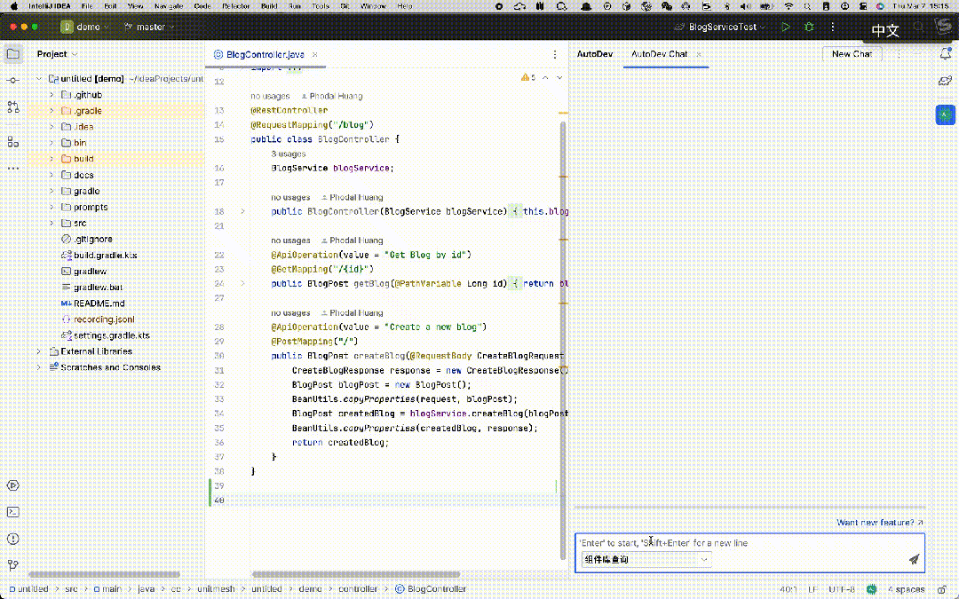Open the Terminal tool window
959x599 pixels.
point(13,512)
